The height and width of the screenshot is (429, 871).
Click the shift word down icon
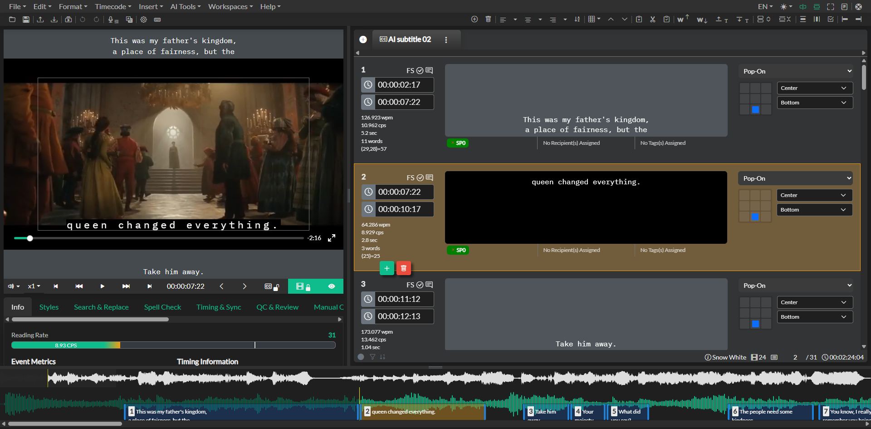[702, 20]
